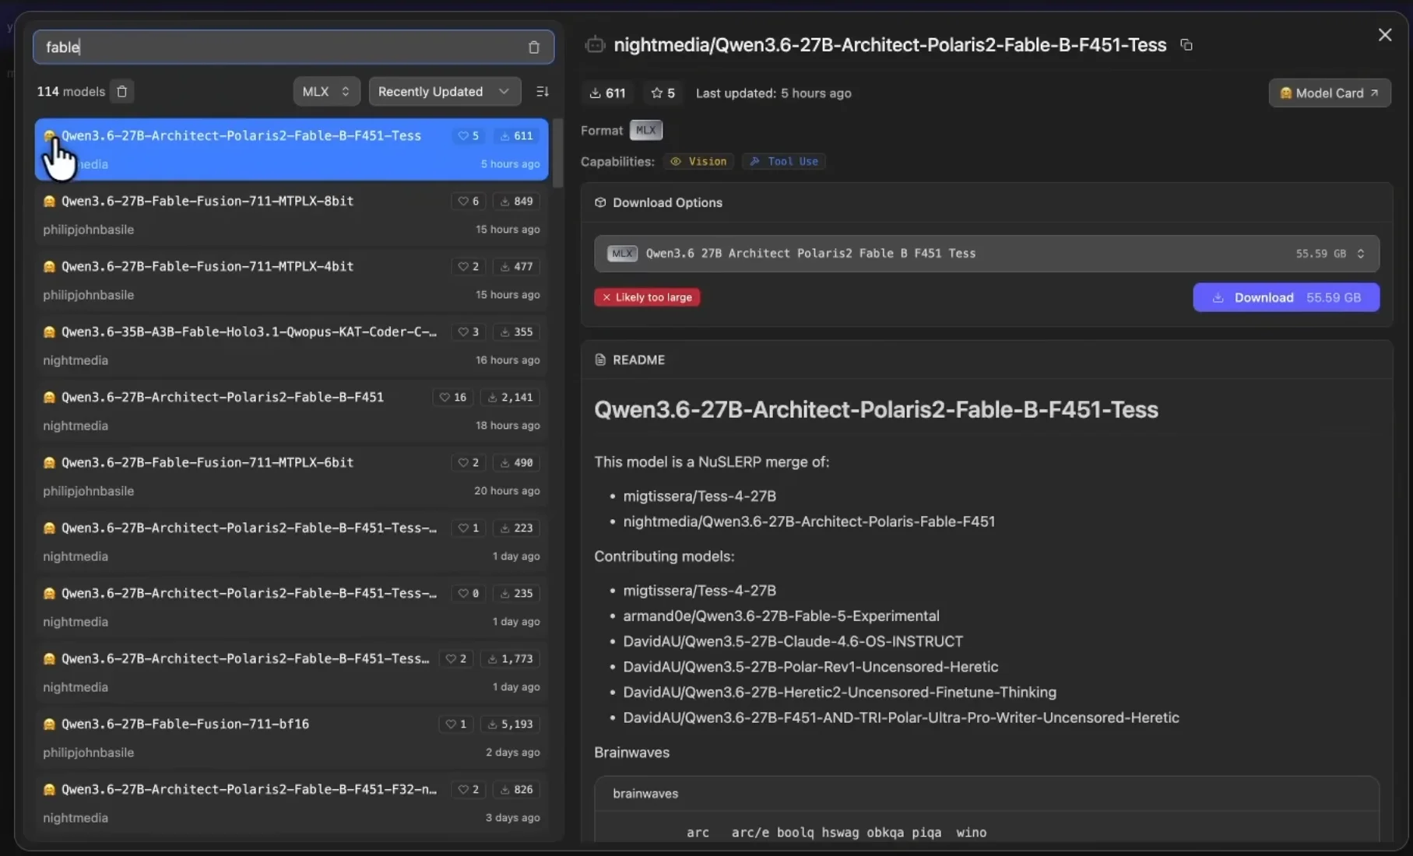The height and width of the screenshot is (856, 1413).
Task: Click "DavidAU/Qwen3.5-27B-Claude-4.6-OS-INSTRUCT" in the README
Action: (793, 642)
